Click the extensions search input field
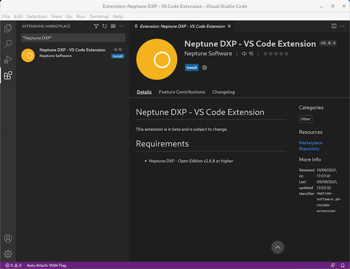 [x=73, y=38]
